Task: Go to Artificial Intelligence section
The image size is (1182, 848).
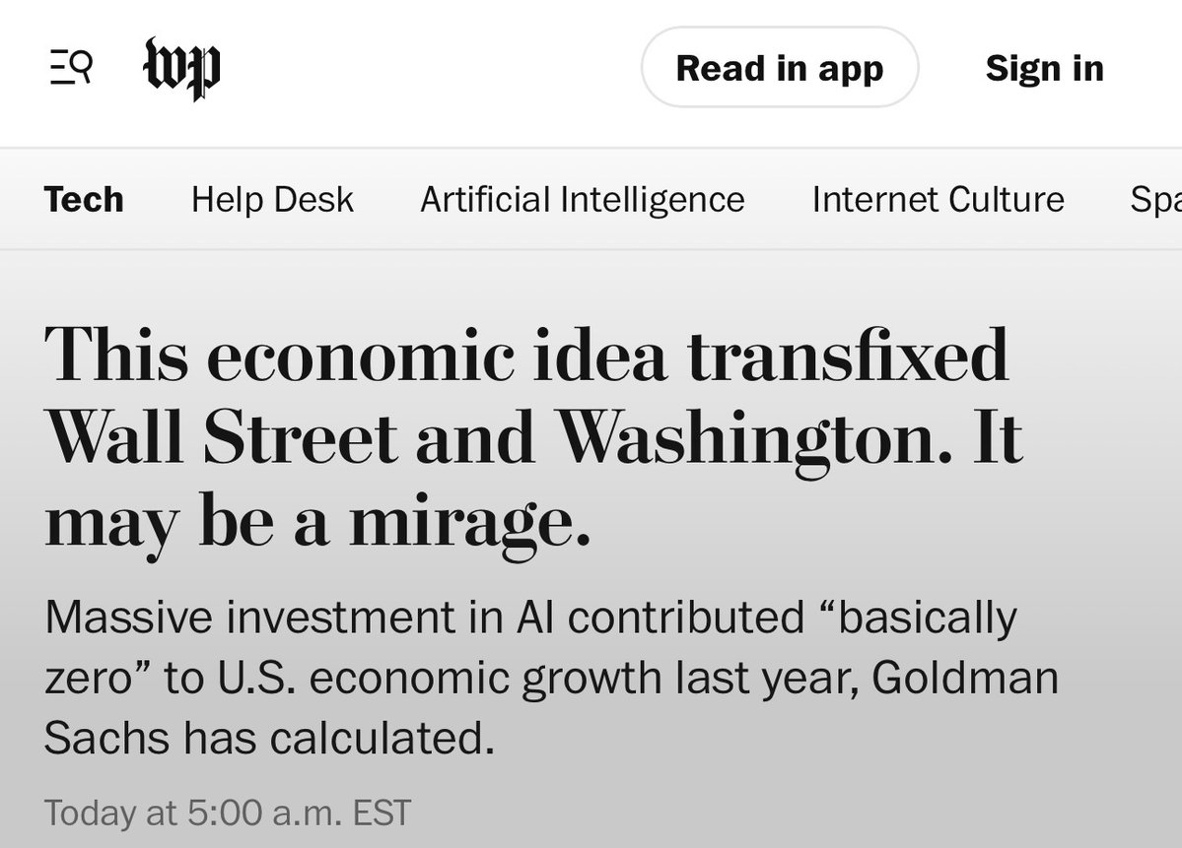Action: [582, 200]
